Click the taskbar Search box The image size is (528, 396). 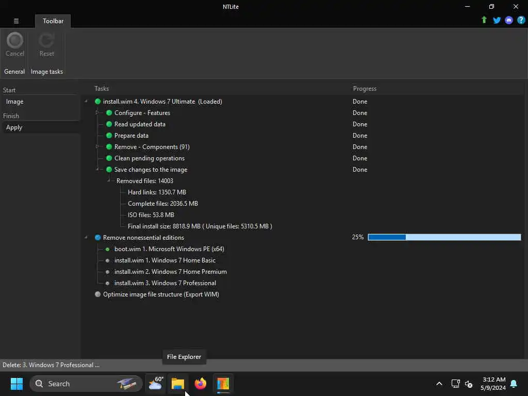coord(86,384)
